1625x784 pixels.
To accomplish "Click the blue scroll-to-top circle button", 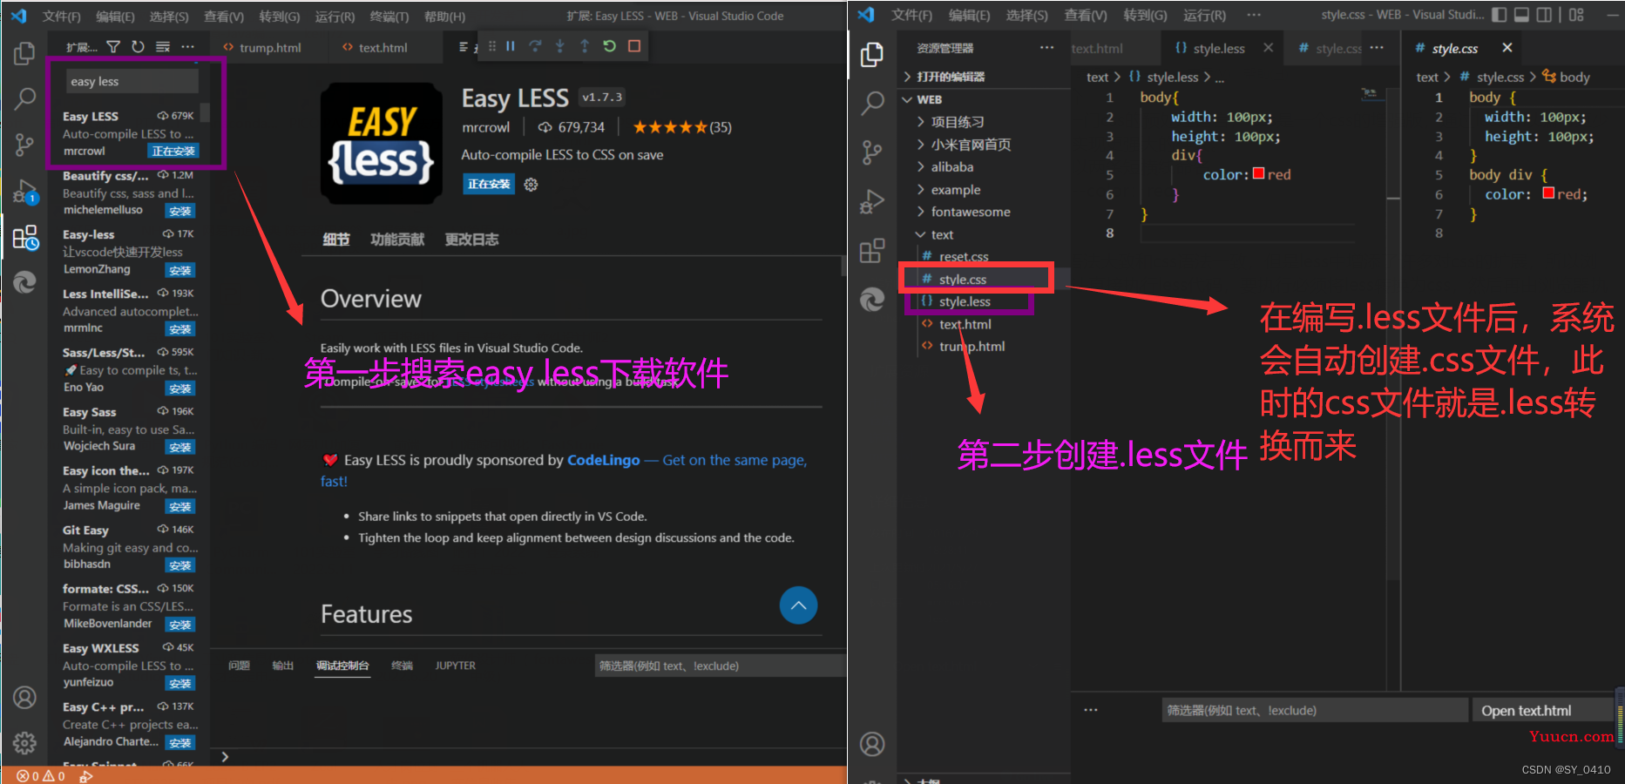I will (798, 605).
